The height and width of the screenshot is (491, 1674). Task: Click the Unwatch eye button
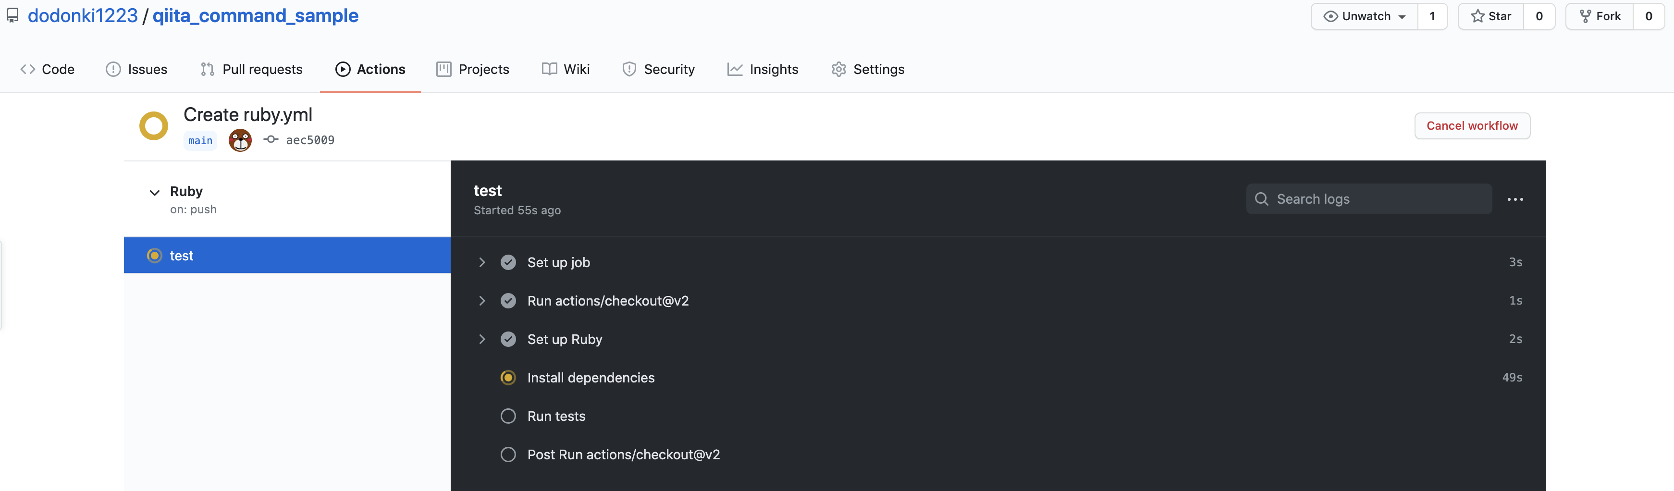[1365, 16]
